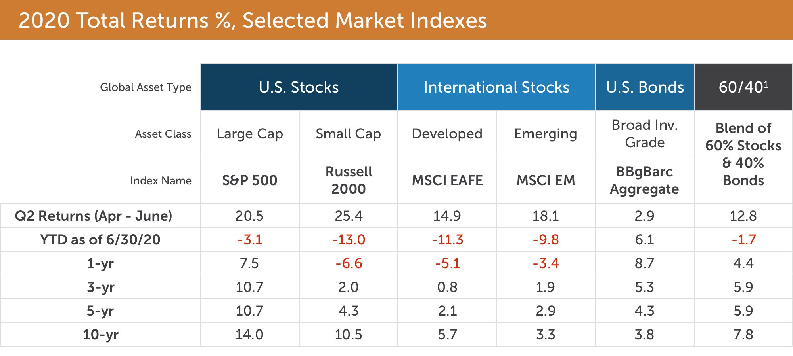This screenshot has width=793, height=356.
Task: Select the 10-yr row label
Action: coord(100,335)
